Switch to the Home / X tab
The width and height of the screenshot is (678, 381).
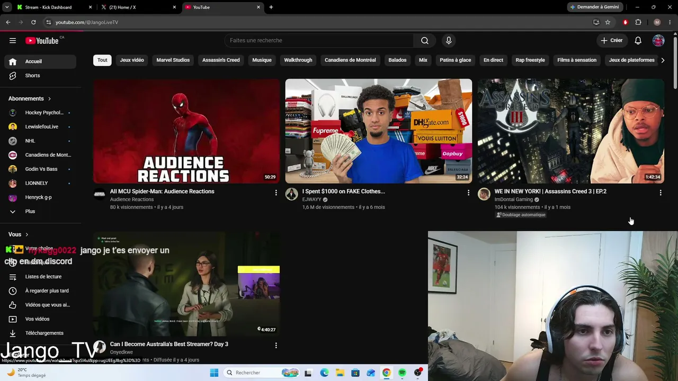click(139, 7)
